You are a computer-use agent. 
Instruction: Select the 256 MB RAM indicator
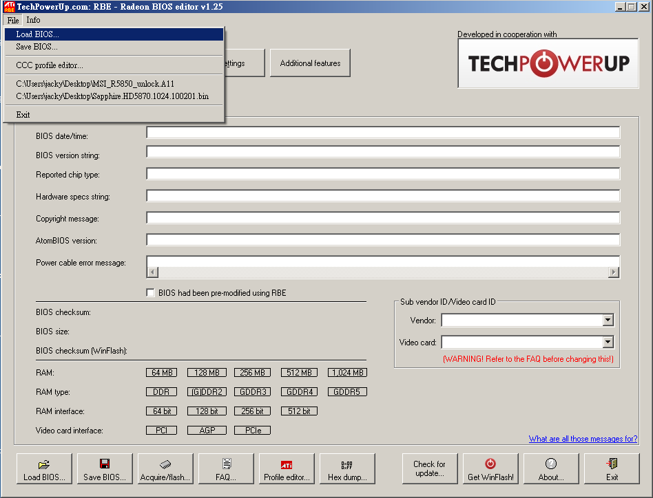(252, 372)
